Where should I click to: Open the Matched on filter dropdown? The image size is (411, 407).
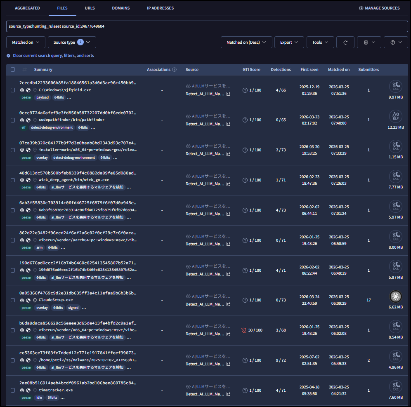[26, 42]
